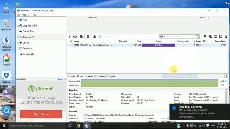Expand the Torrents tree node

click(x=18, y=37)
